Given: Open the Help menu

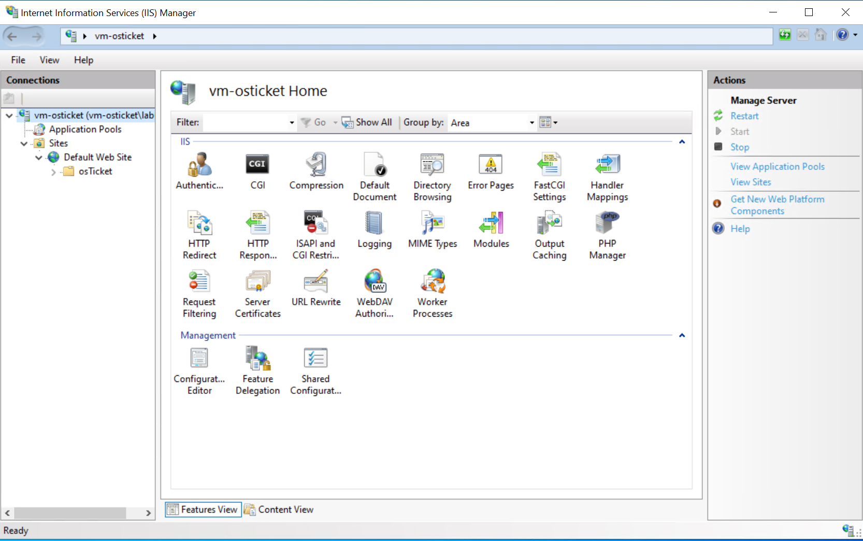Looking at the screenshot, I should pyautogui.click(x=83, y=60).
